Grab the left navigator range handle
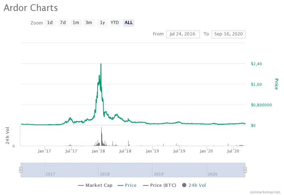Image resolution: width=284 pixels, height=195 pixels. [21, 170]
